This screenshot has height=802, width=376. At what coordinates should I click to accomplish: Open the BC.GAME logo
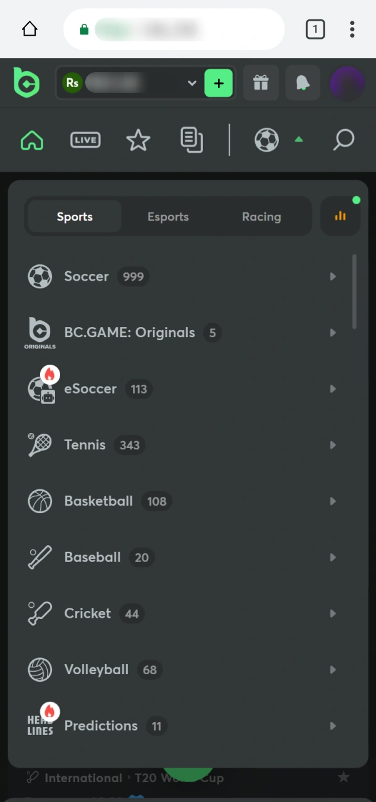[x=26, y=83]
